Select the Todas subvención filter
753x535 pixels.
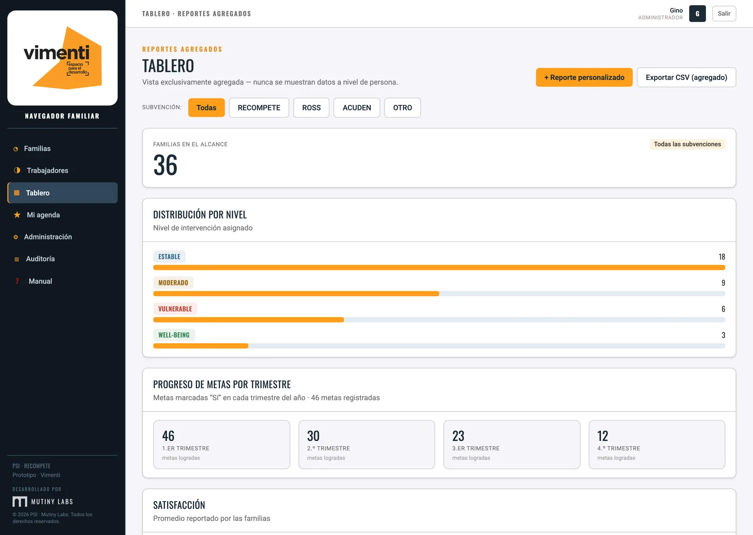(206, 108)
